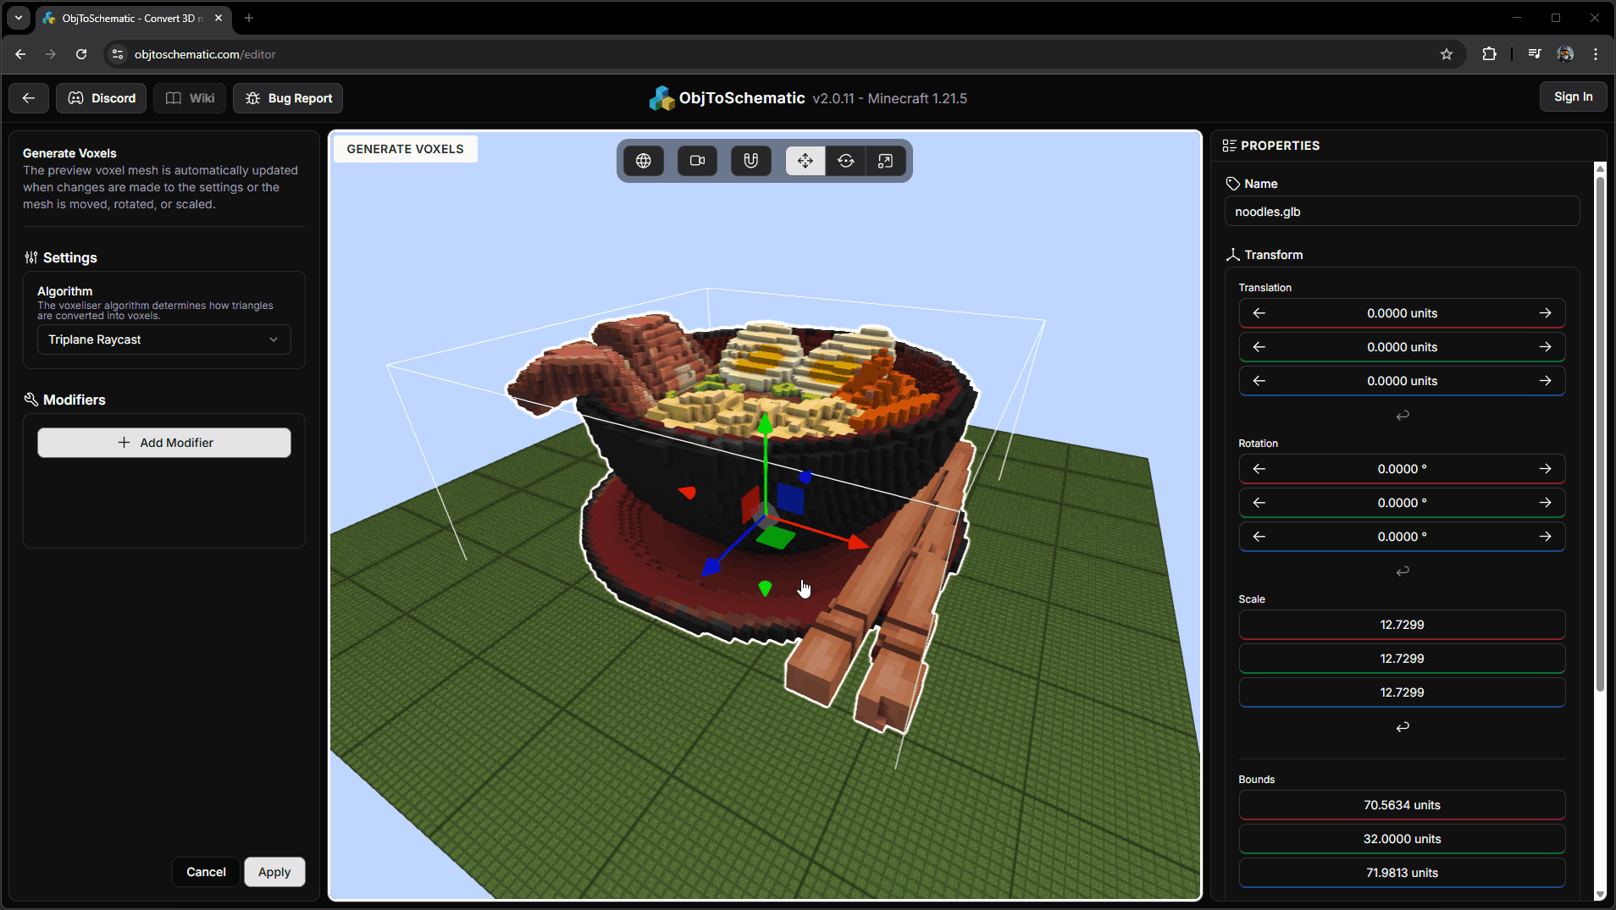This screenshot has height=910, width=1616.
Task: Open the Bug Report page
Action: (288, 98)
